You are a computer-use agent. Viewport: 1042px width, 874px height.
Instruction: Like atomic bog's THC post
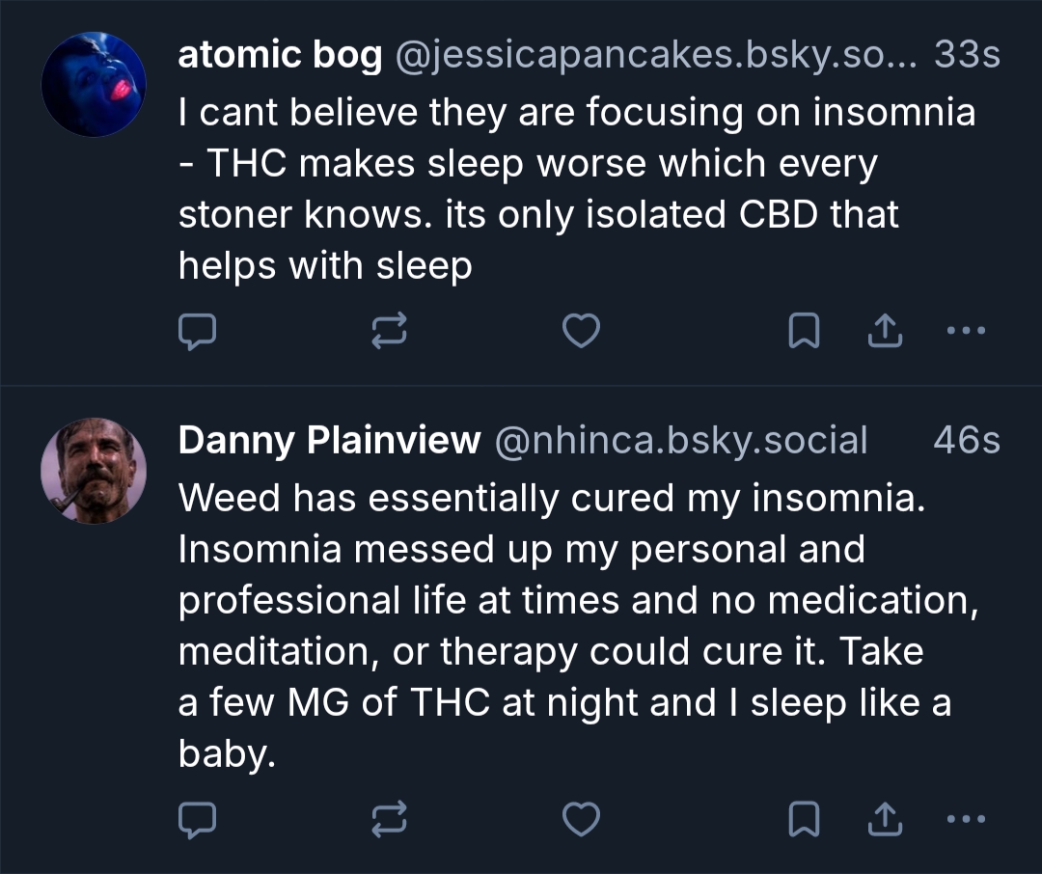coord(581,332)
